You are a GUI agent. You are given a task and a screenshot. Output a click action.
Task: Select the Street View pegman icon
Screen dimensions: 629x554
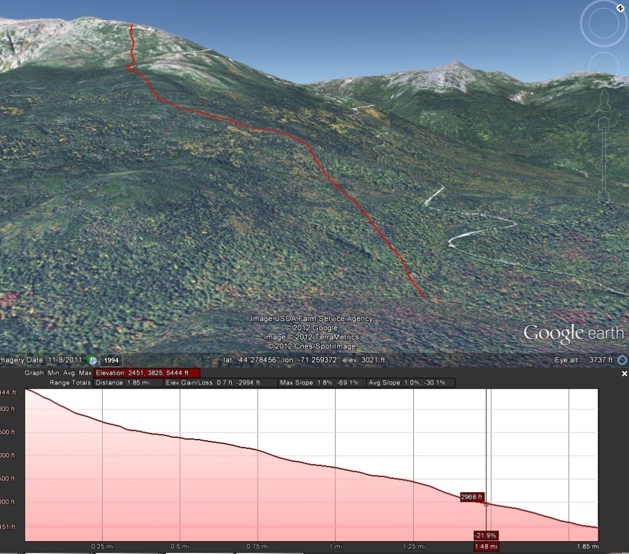604,100
